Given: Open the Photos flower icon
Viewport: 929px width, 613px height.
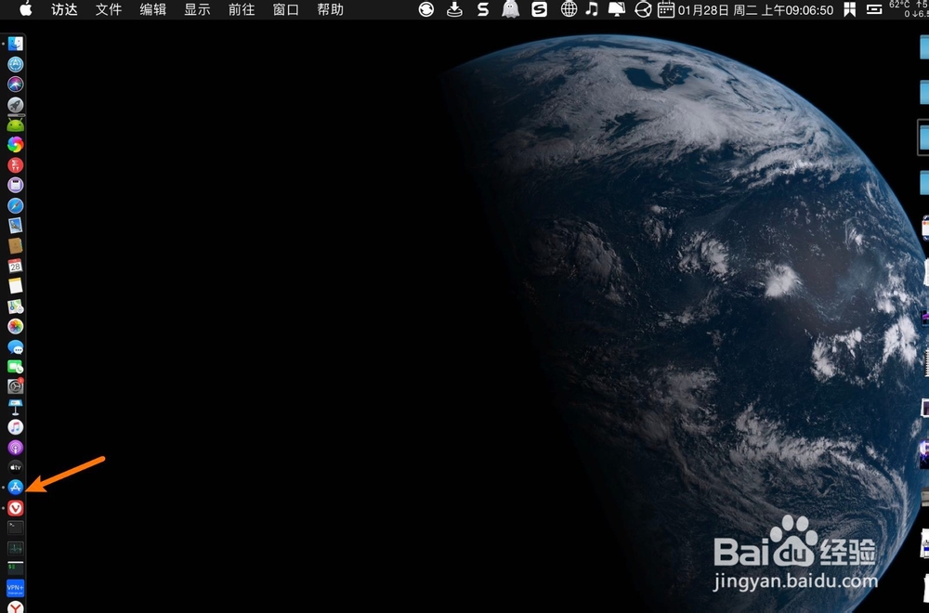Looking at the screenshot, I should (16, 326).
